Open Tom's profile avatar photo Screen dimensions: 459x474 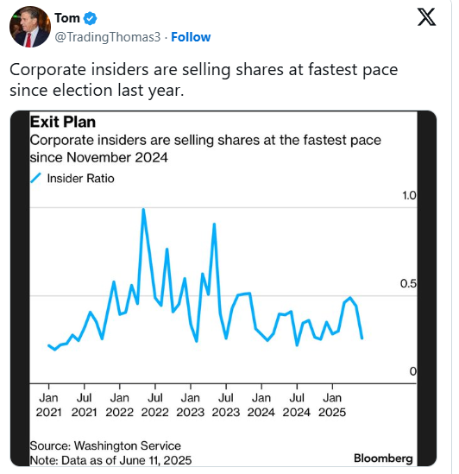point(30,27)
